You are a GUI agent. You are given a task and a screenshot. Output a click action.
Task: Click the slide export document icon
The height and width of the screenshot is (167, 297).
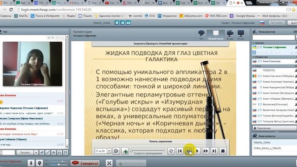pyautogui.click(x=116, y=151)
